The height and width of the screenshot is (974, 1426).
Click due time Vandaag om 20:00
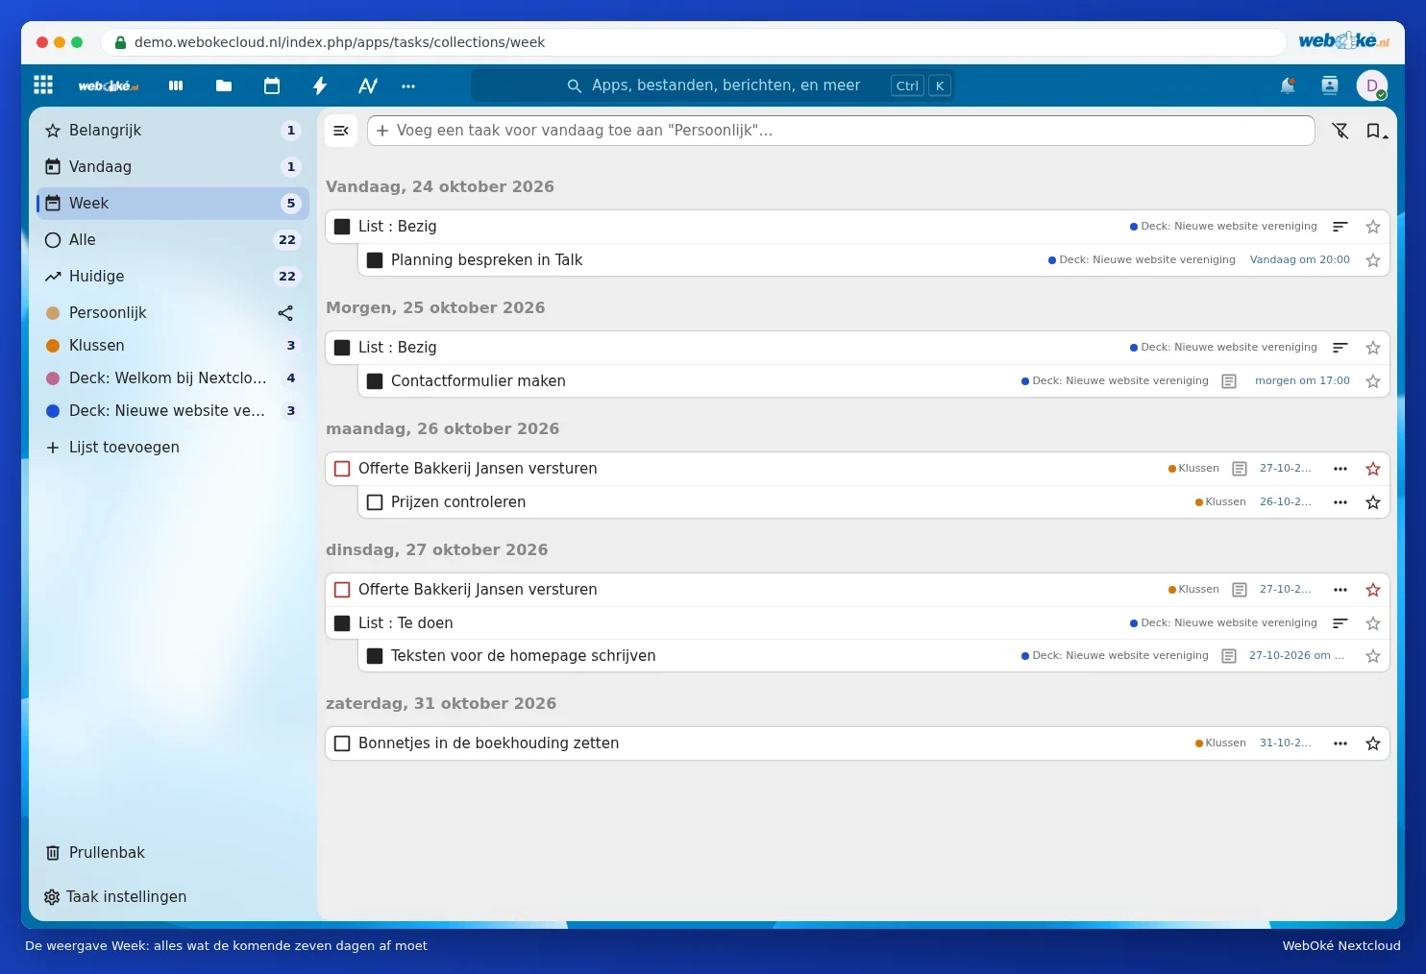point(1300,260)
